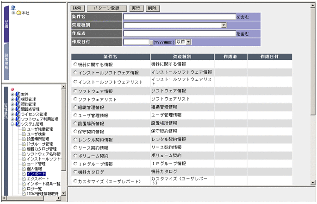Click the ログ一覧 page icon
The height and width of the screenshot is (204, 317).
[24, 189]
